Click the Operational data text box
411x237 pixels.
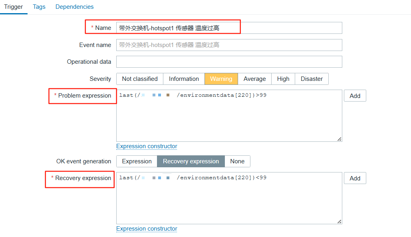pos(229,62)
